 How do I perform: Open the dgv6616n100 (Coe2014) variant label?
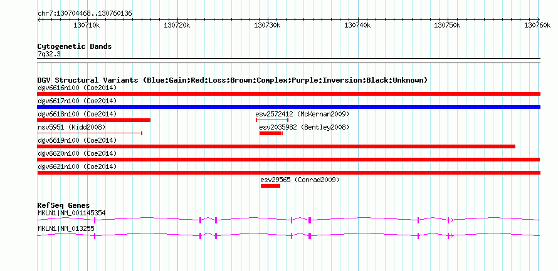coord(77,88)
